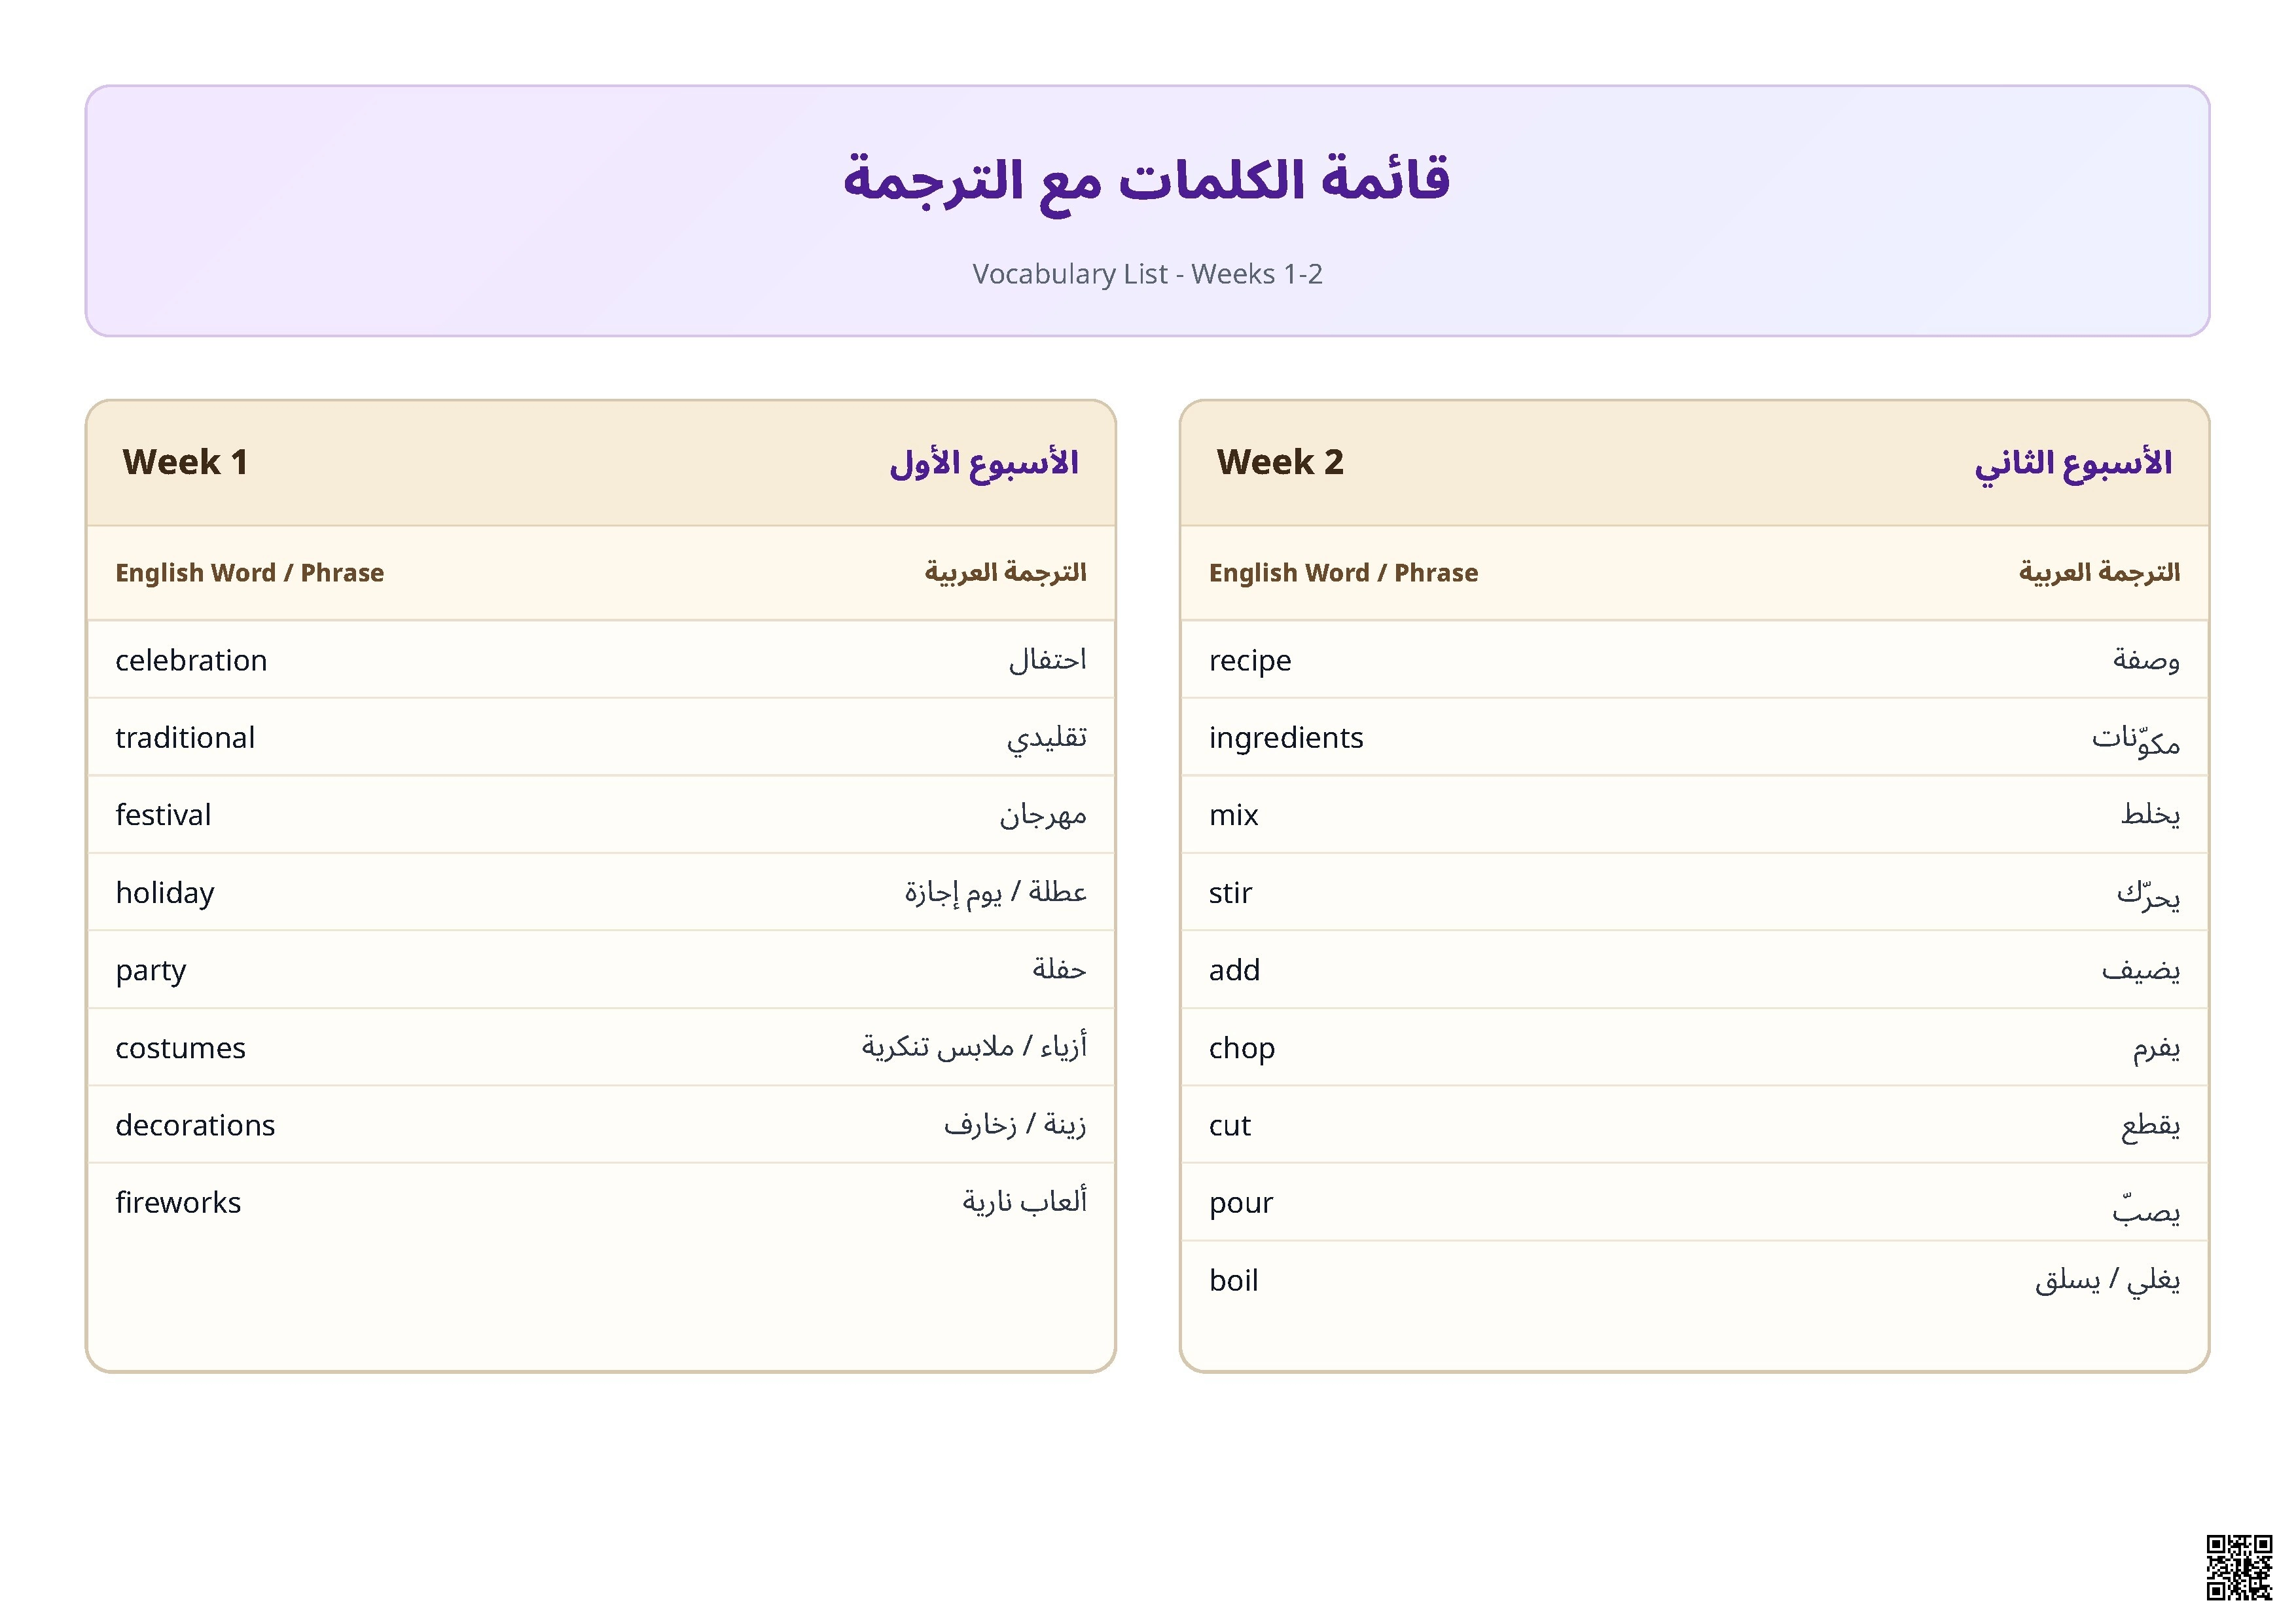This screenshot has height=1624, width=2296.
Task: Click the 'Week 1' table heading
Action: pos(185,462)
